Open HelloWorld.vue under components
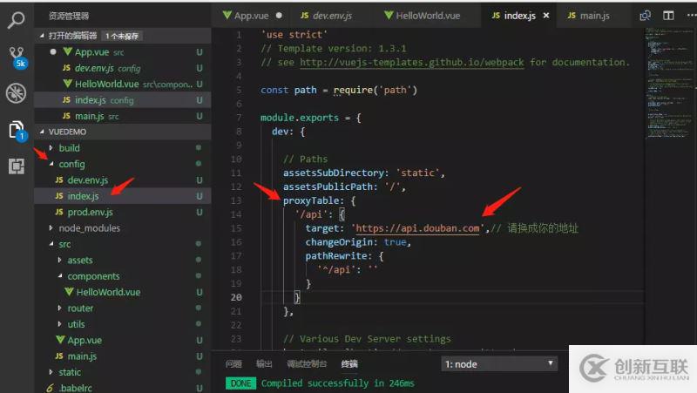Screen dimensions: 697x393 [122, 292]
